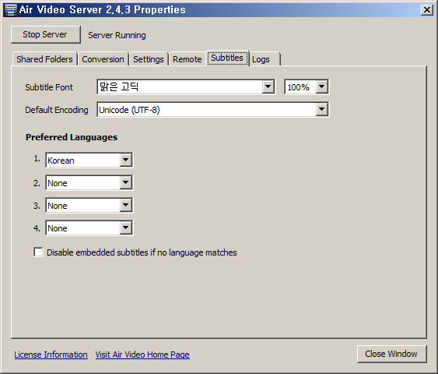This screenshot has width=438, height=374.
Task: Click the Close Window button
Action: point(391,354)
